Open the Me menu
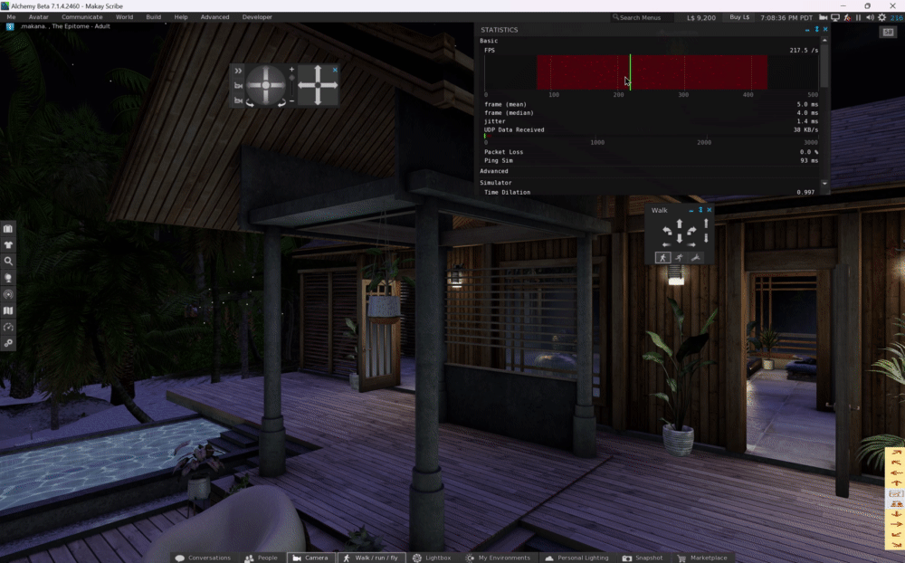 pyautogui.click(x=11, y=17)
